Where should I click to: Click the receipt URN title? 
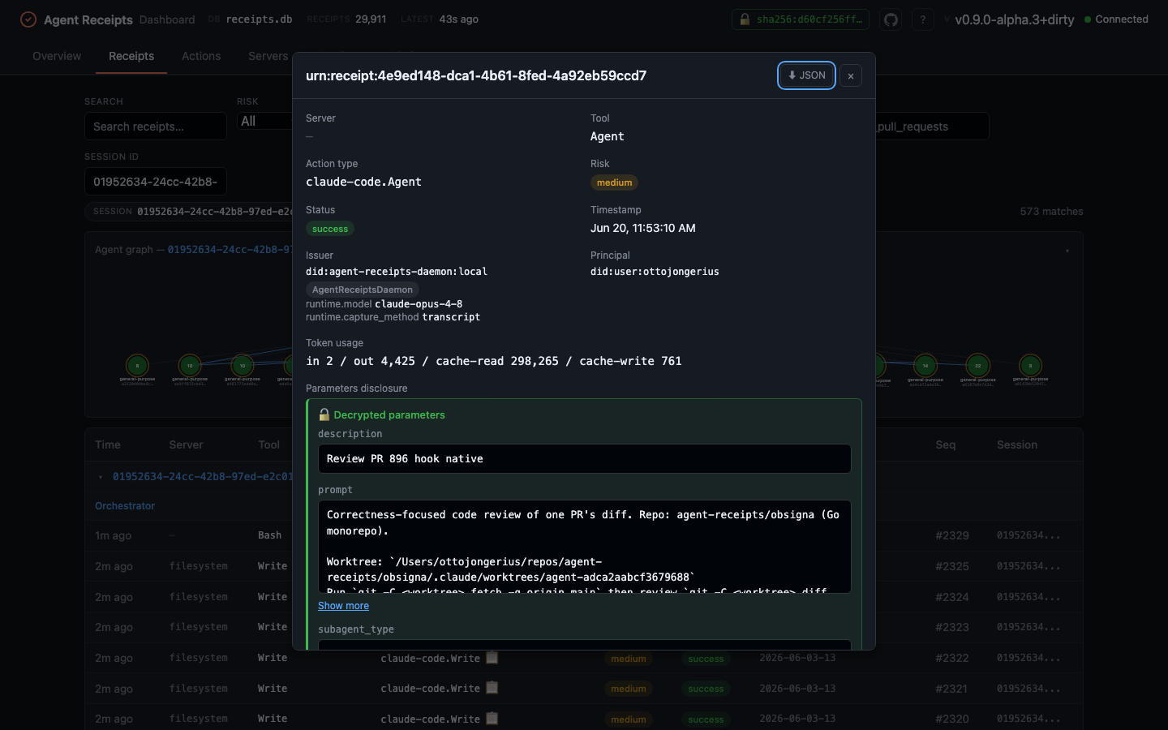tap(476, 75)
